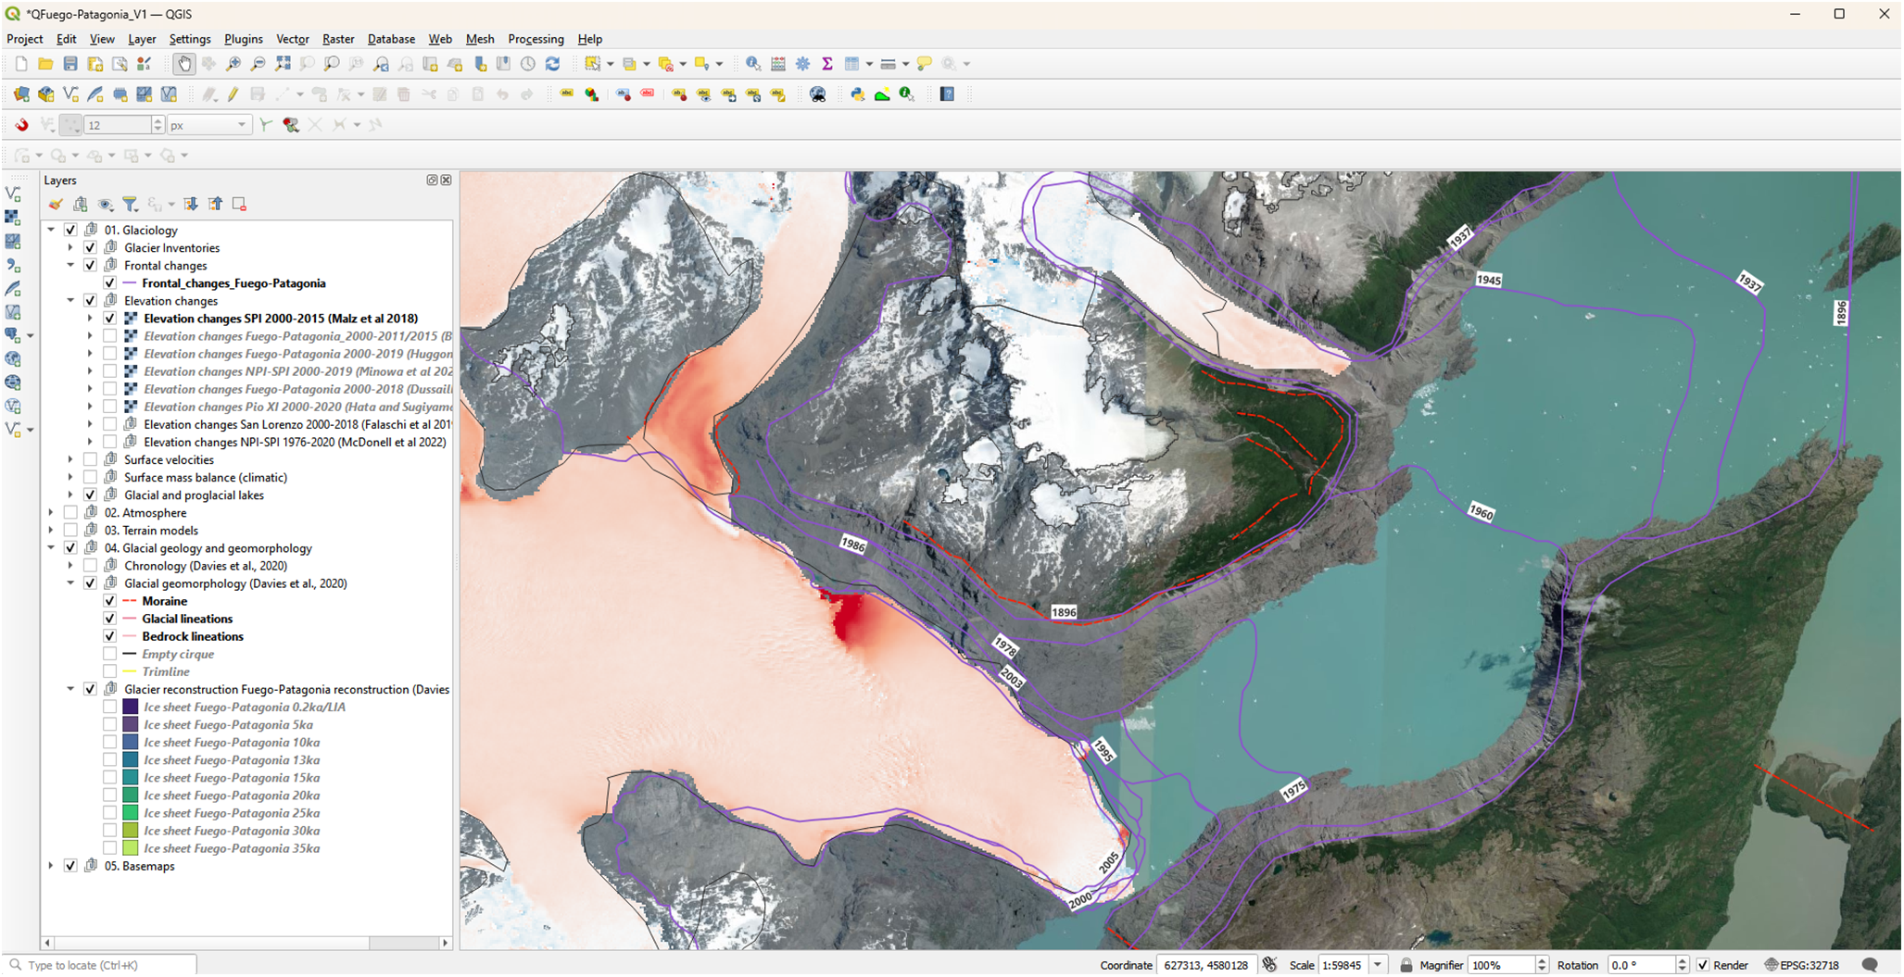The width and height of the screenshot is (1904, 977).
Task: Click the EPSG:32718 CRS button
Action: pos(1801,965)
